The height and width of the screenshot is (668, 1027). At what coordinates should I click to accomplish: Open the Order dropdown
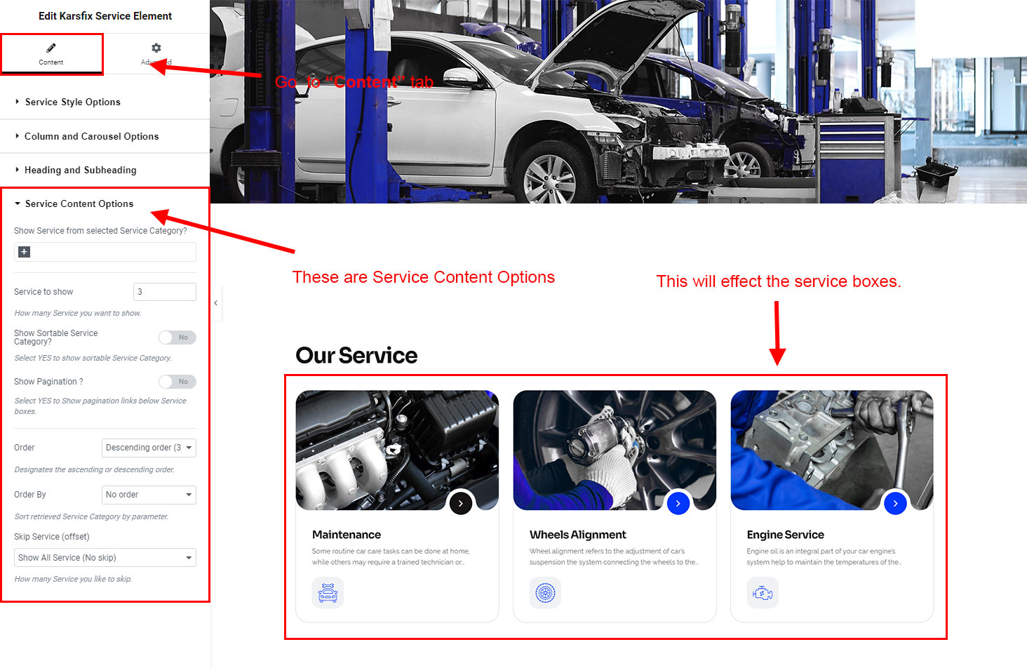pos(149,448)
